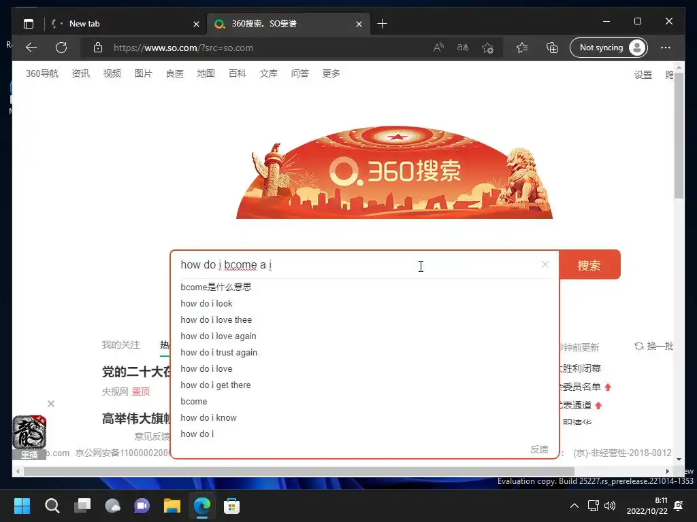This screenshot has height=522, width=697.
Task: Select suggestion how do i look
Action: (206, 304)
